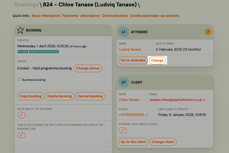
Task: Click the CT client avatar
Action: pyautogui.click(x=123, y=82)
